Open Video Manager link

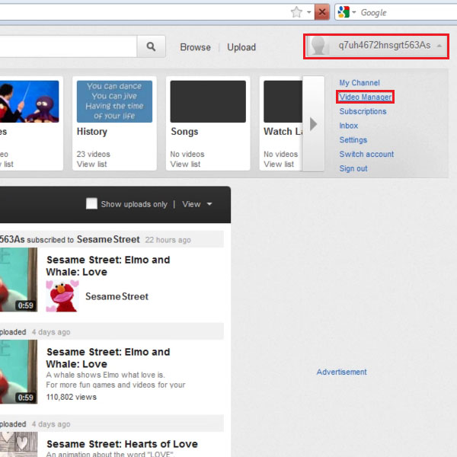coord(365,97)
